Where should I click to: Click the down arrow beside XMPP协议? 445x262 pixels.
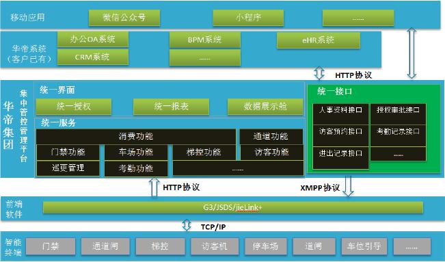[348, 186]
